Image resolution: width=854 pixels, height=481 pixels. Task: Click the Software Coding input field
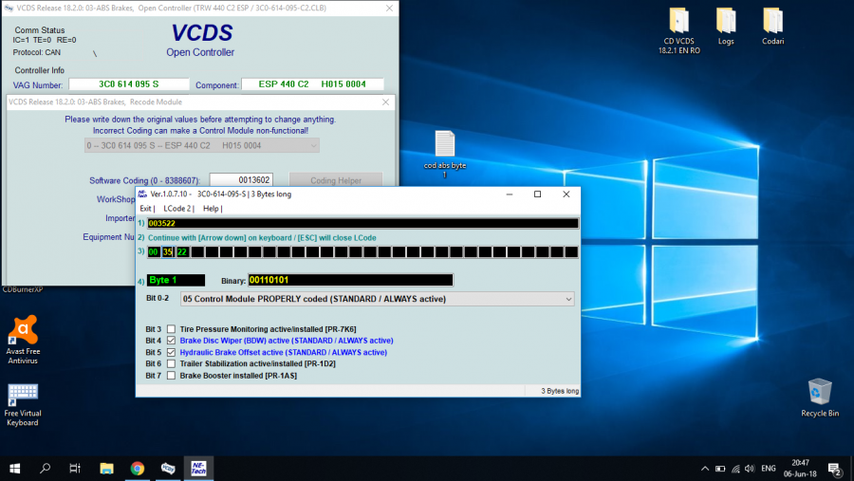241,179
